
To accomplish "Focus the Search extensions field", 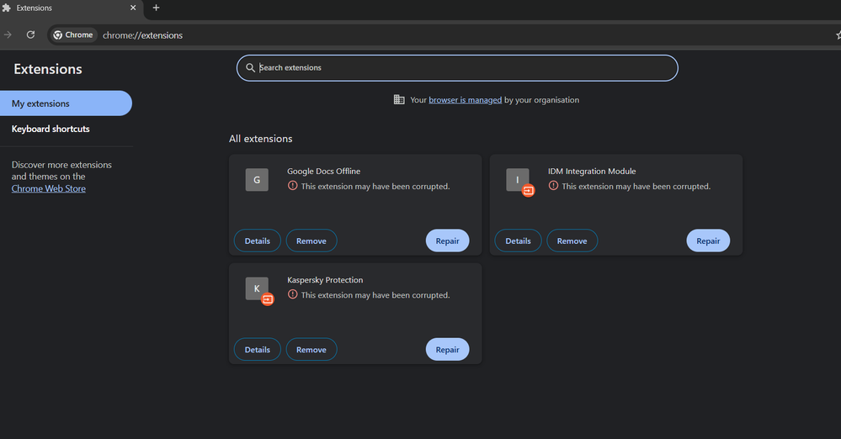I will click(457, 68).
